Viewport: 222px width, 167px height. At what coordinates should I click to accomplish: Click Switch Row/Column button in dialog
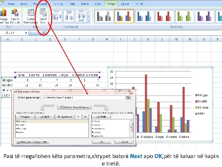pos(75,107)
